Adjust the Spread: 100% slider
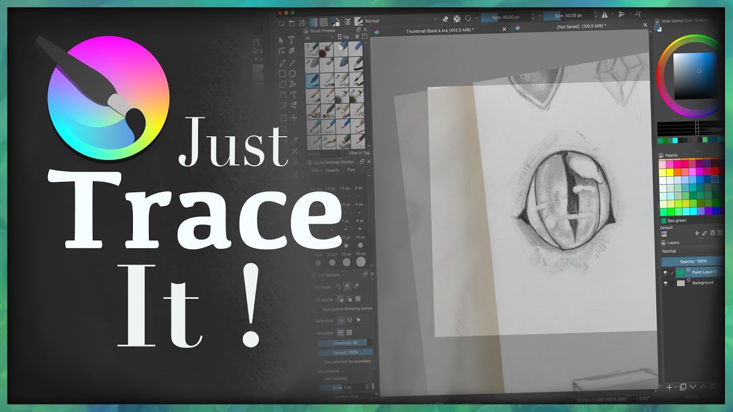Image resolution: width=733 pixels, height=412 pixels. click(x=345, y=352)
